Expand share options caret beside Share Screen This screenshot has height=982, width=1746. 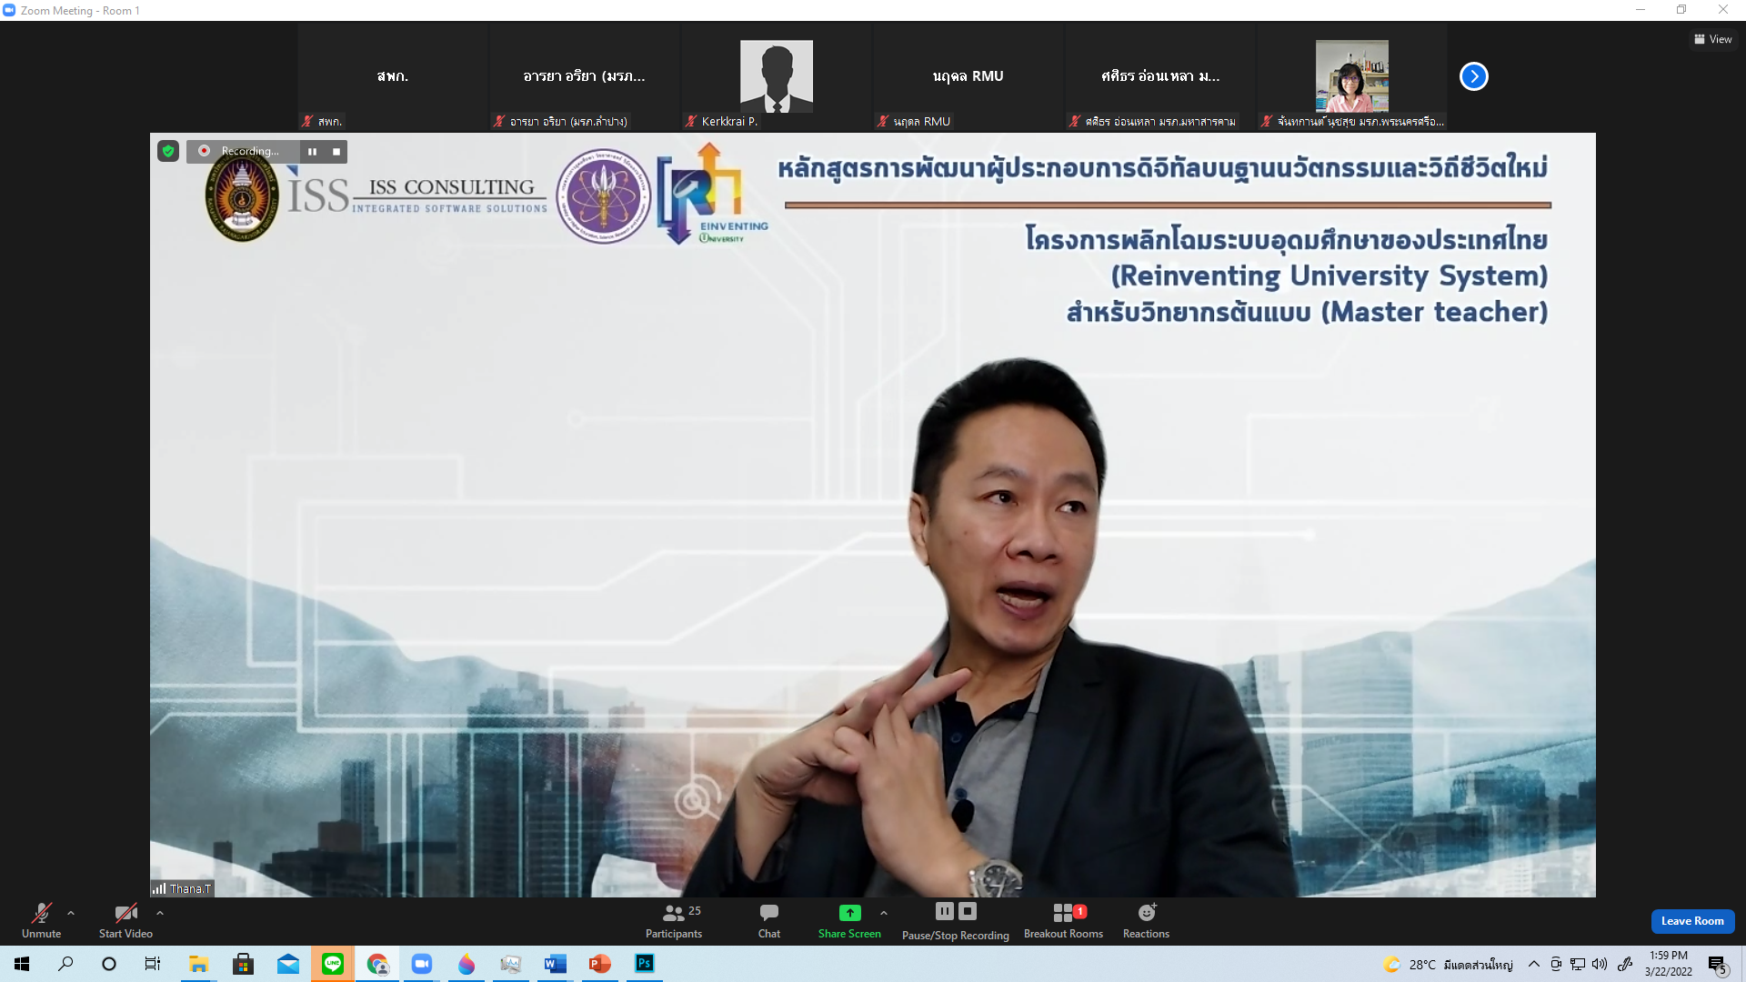click(884, 913)
